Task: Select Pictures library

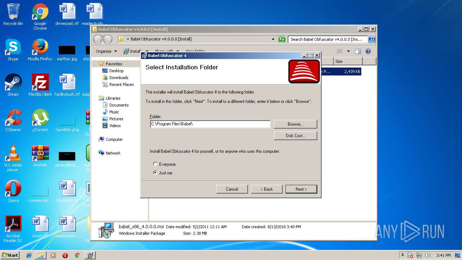Action: point(116,119)
